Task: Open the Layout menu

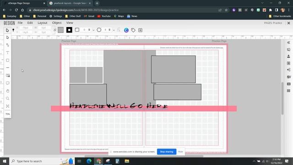Action: pos(43,23)
